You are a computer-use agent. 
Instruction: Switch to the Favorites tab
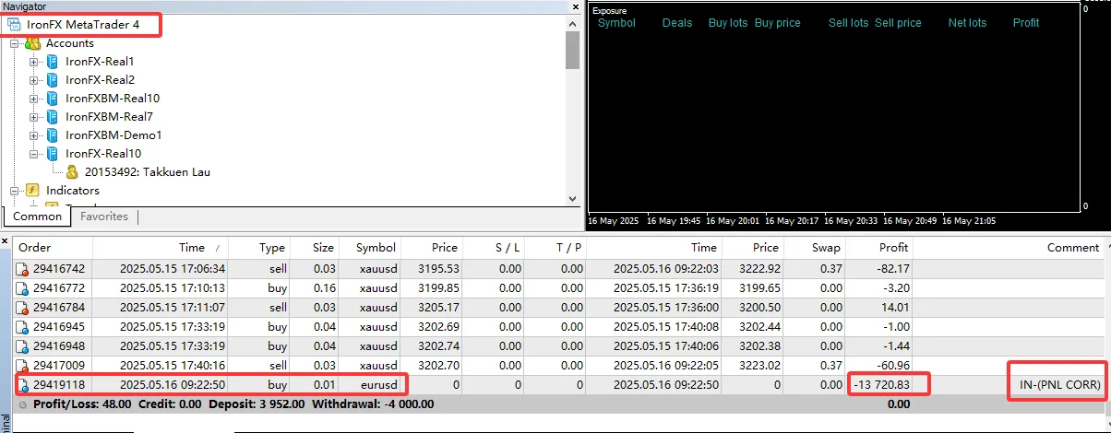tap(103, 216)
